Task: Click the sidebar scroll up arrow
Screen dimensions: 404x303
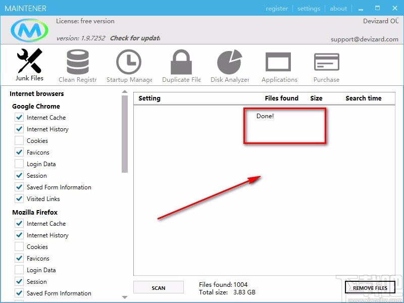Action: (x=125, y=92)
